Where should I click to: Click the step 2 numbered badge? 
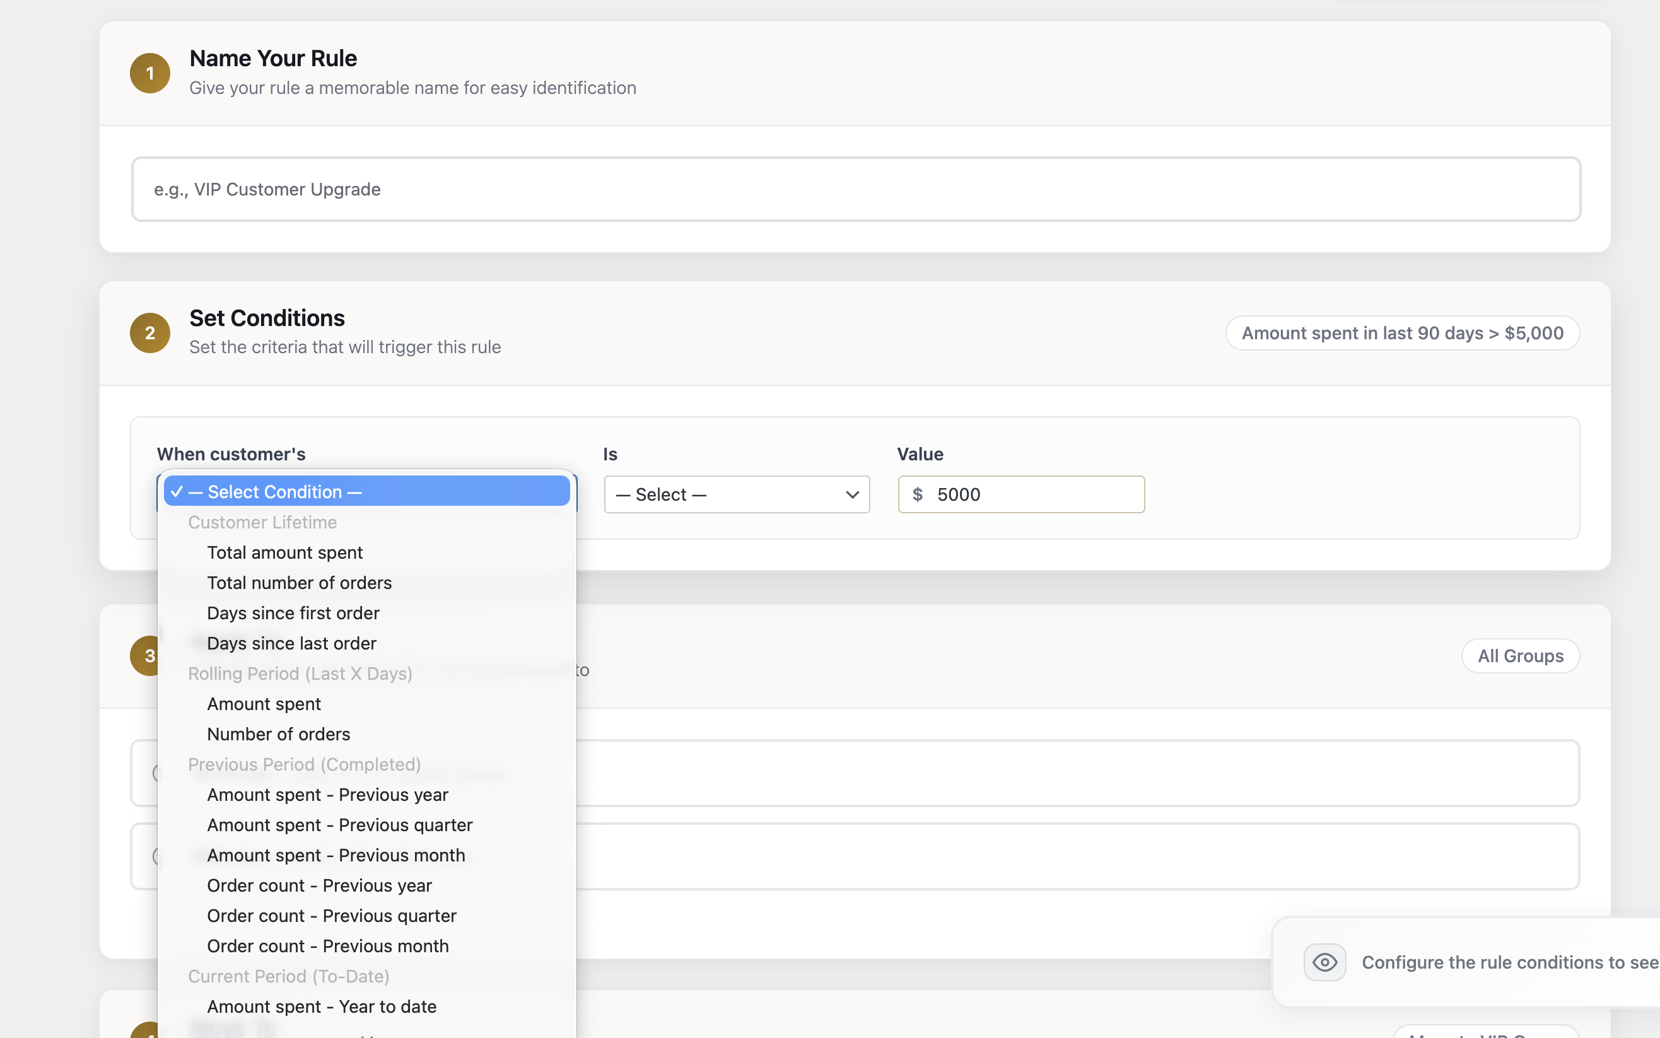(149, 333)
